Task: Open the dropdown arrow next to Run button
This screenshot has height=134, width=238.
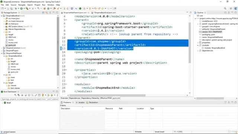Action: (x=24, y=9)
